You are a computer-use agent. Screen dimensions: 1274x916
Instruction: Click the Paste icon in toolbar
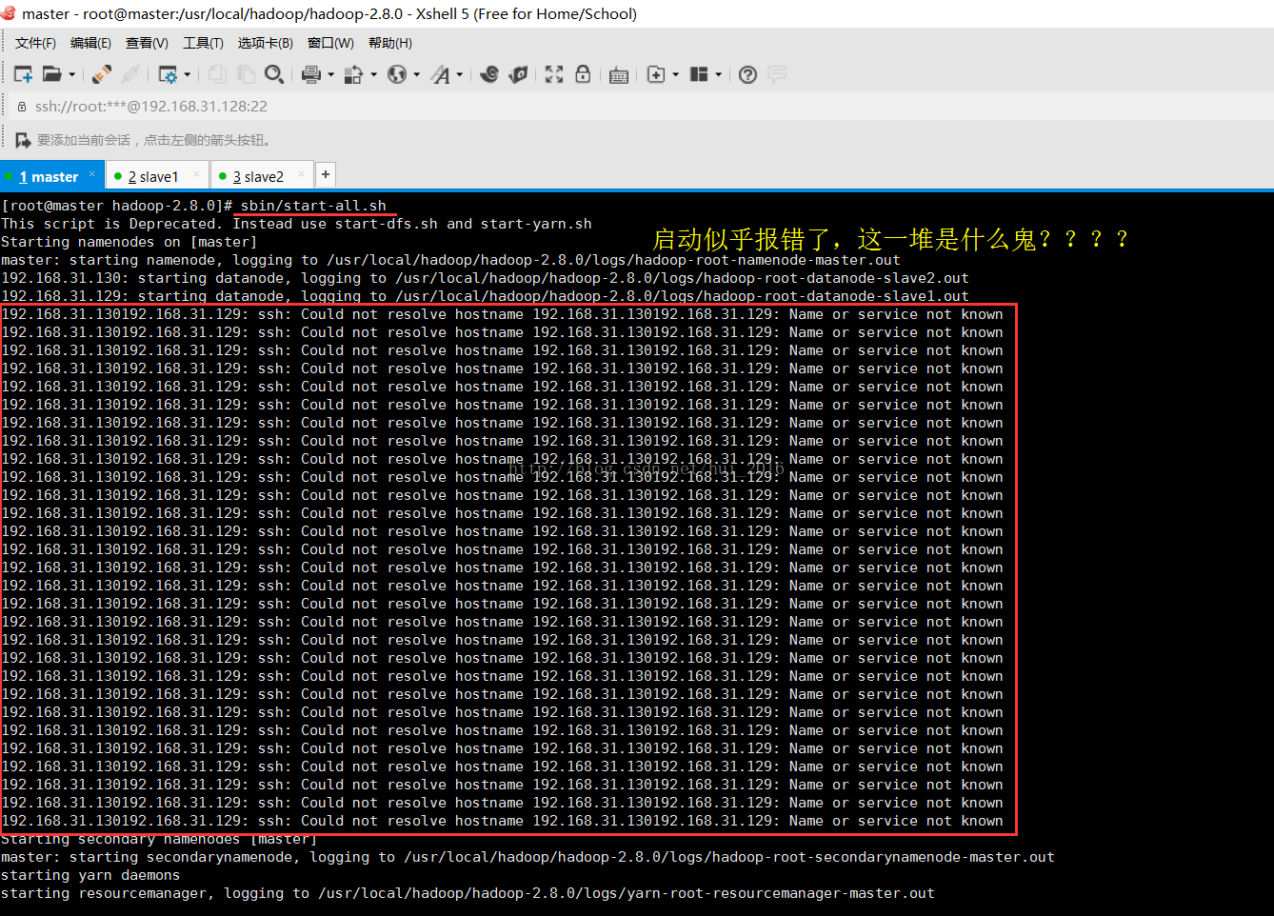[246, 74]
